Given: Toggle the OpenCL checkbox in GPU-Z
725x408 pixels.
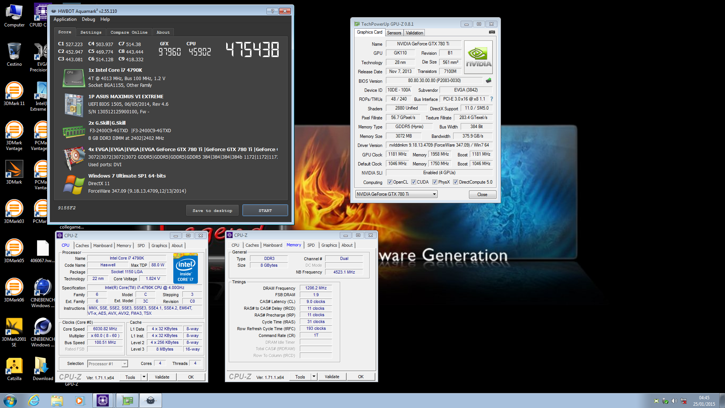Looking at the screenshot, I should click(x=390, y=182).
